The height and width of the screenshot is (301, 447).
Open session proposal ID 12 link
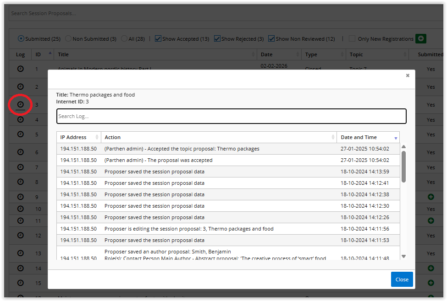[38, 236]
